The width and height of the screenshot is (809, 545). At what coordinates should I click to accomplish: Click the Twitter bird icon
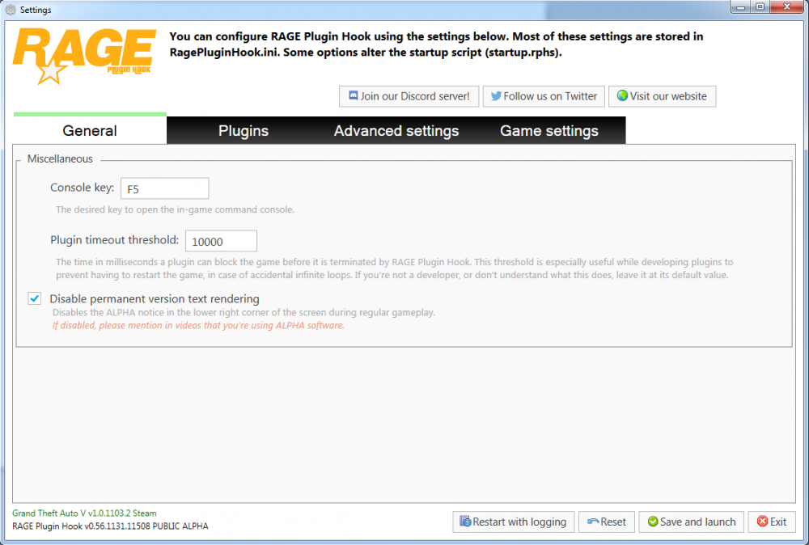(496, 96)
